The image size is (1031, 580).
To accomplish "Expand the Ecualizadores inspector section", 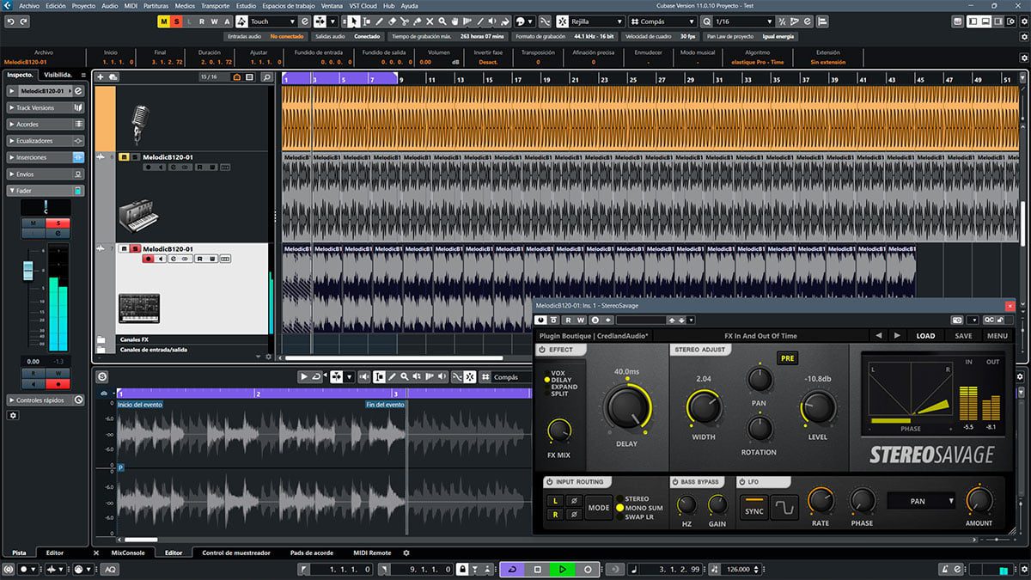I will (x=46, y=141).
